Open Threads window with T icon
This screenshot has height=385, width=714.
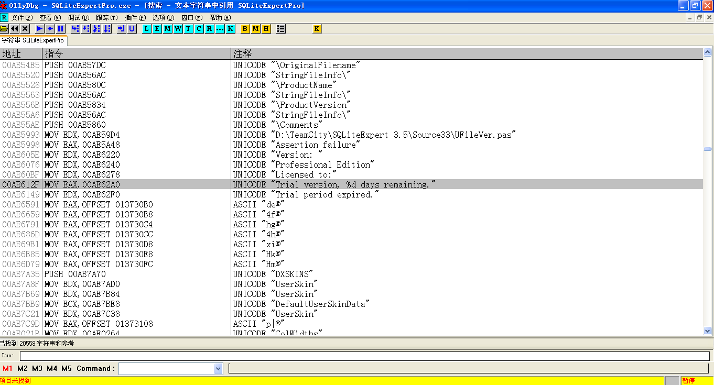tap(189, 29)
